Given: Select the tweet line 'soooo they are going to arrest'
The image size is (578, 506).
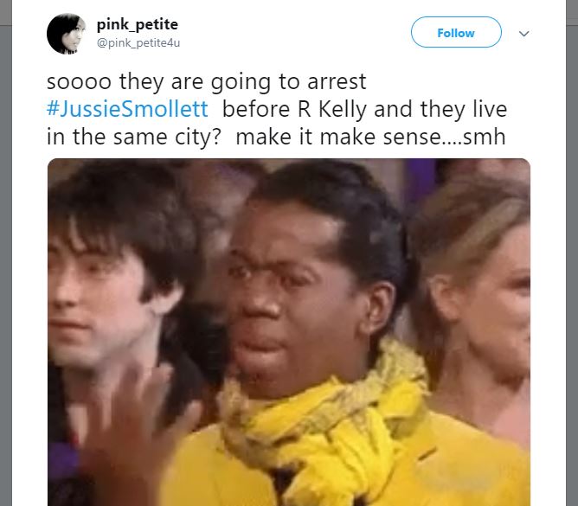Looking at the screenshot, I should point(207,82).
